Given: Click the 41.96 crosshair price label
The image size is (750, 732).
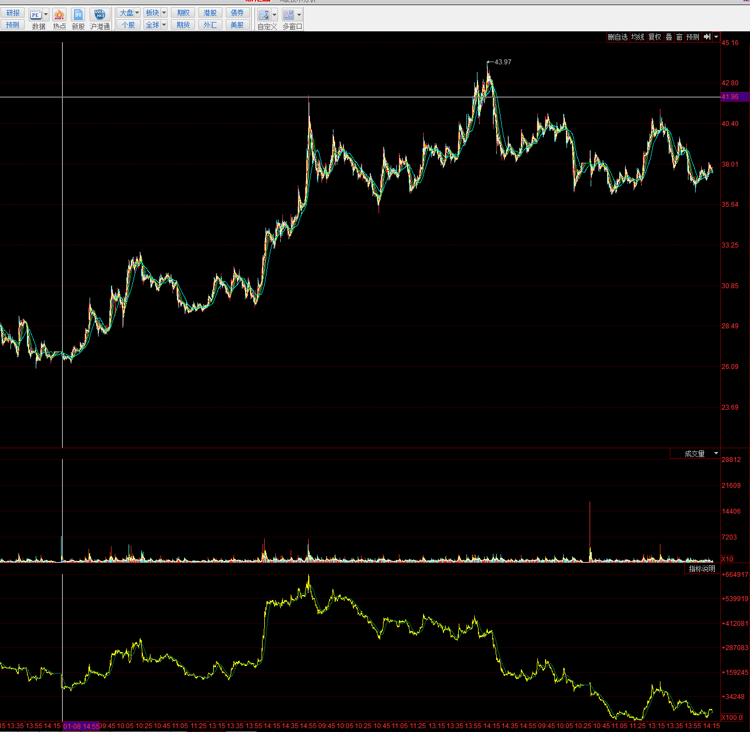Looking at the screenshot, I should (735, 97).
